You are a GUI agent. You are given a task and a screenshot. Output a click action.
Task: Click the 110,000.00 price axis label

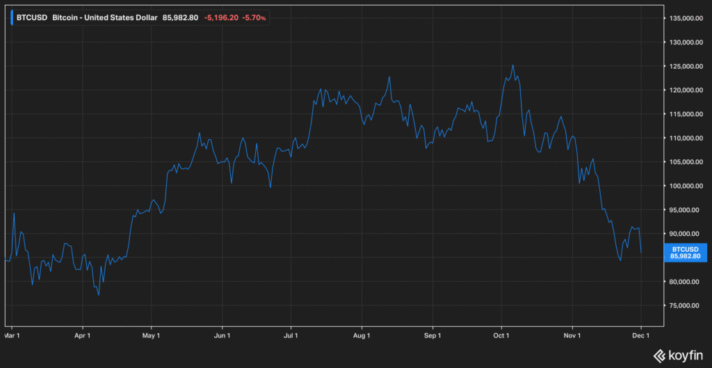(686, 138)
